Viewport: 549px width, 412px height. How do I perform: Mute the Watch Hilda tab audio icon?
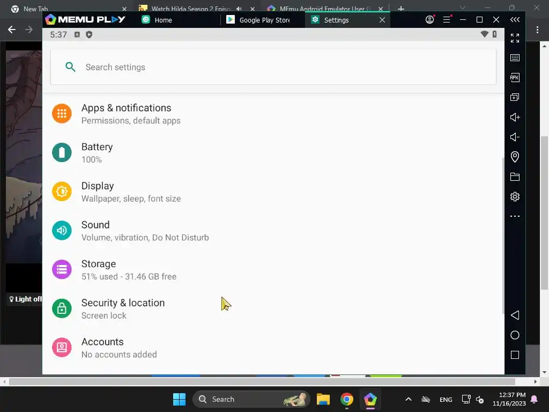point(239,9)
